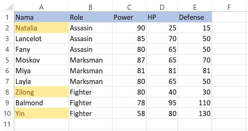
Task: Click Moskov's Marksman role cell
Action: point(90,60)
